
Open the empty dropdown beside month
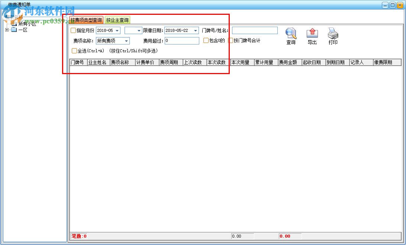139,30
